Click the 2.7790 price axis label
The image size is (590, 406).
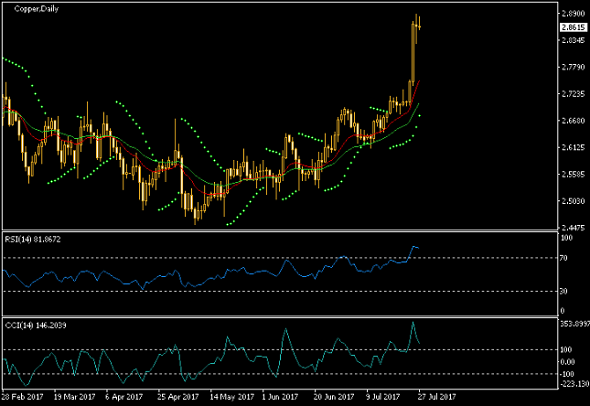coord(574,67)
